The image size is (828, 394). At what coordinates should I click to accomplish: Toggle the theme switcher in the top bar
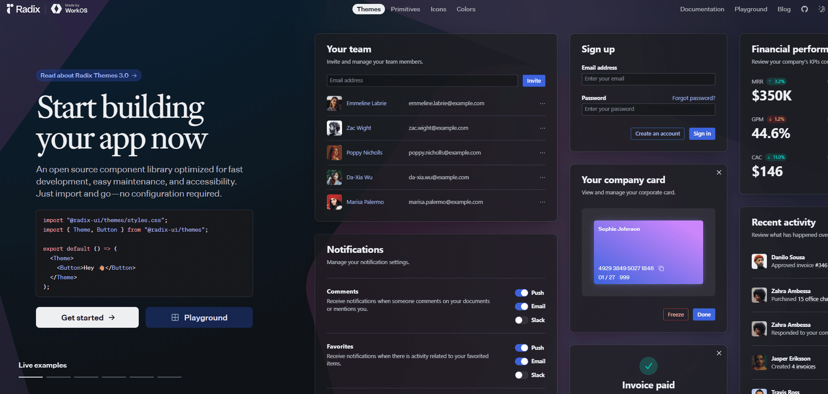(x=822, y=9)
